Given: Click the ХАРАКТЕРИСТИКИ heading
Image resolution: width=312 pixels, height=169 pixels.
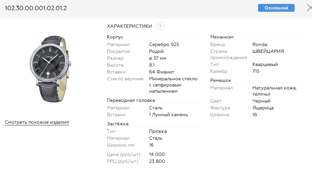Looking at the screenshot, I should coord(130,26).
